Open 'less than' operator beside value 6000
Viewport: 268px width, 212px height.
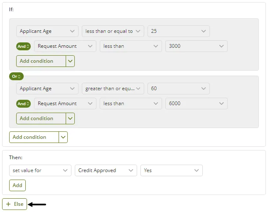131,104
